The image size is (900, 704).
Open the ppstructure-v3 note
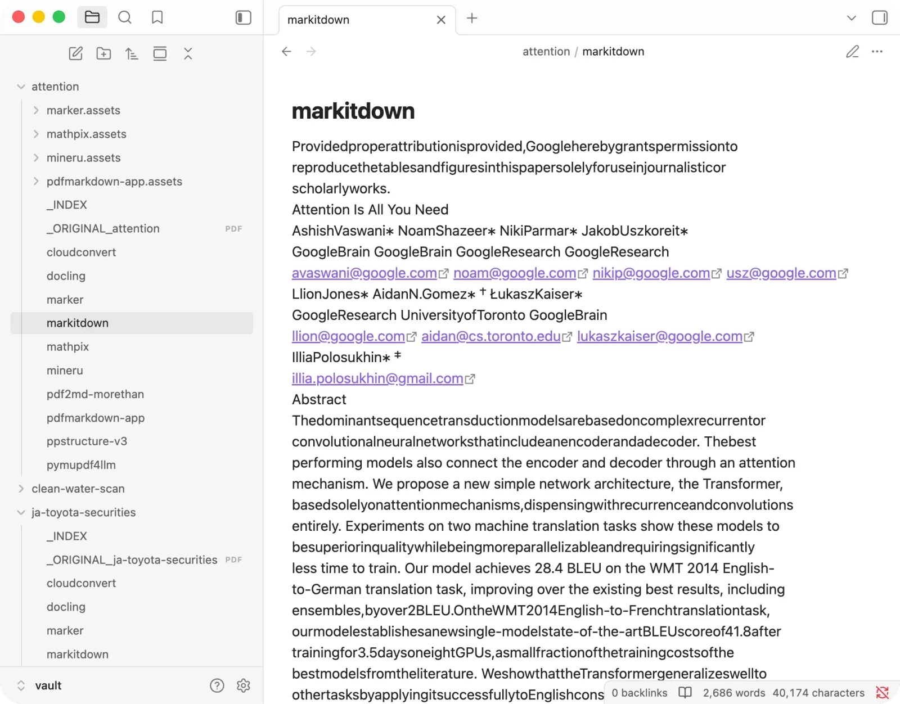132,441
